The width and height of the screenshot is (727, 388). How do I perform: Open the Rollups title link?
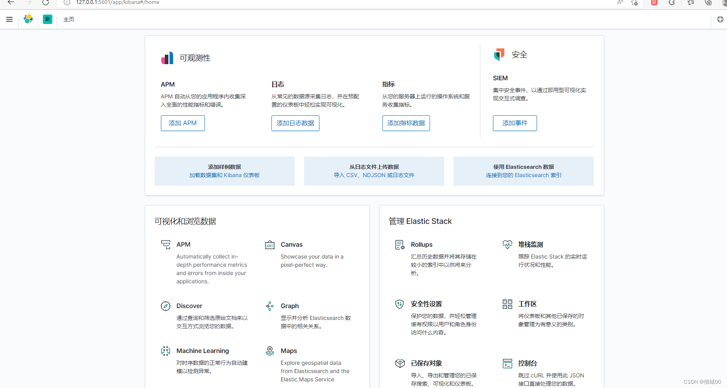422,245
